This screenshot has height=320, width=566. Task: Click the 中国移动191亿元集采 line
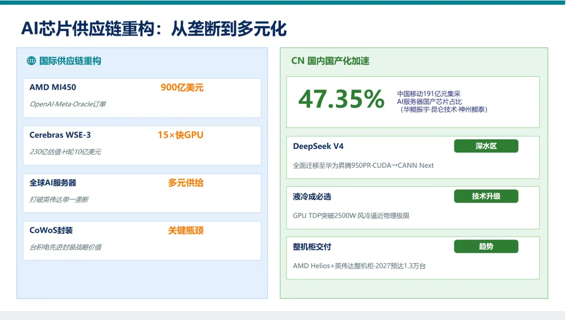click(x=429, y=94)
